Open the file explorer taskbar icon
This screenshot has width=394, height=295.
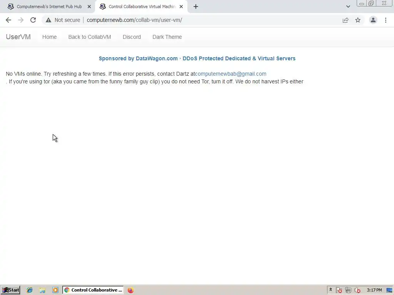[x=42, y=290]
